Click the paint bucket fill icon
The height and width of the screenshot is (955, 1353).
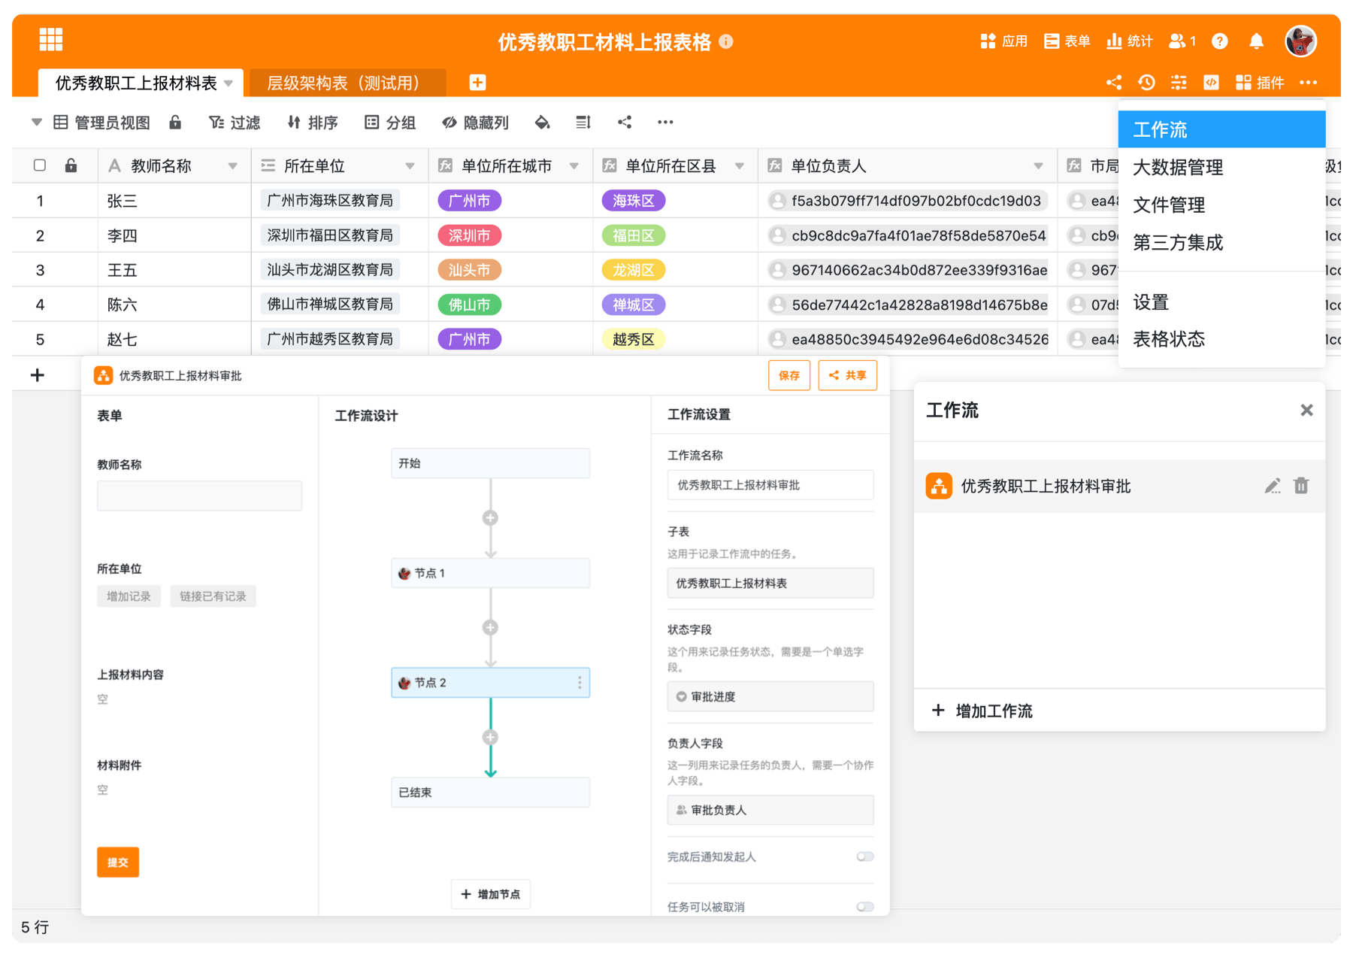pyautogui.click(x=542, y=123)
